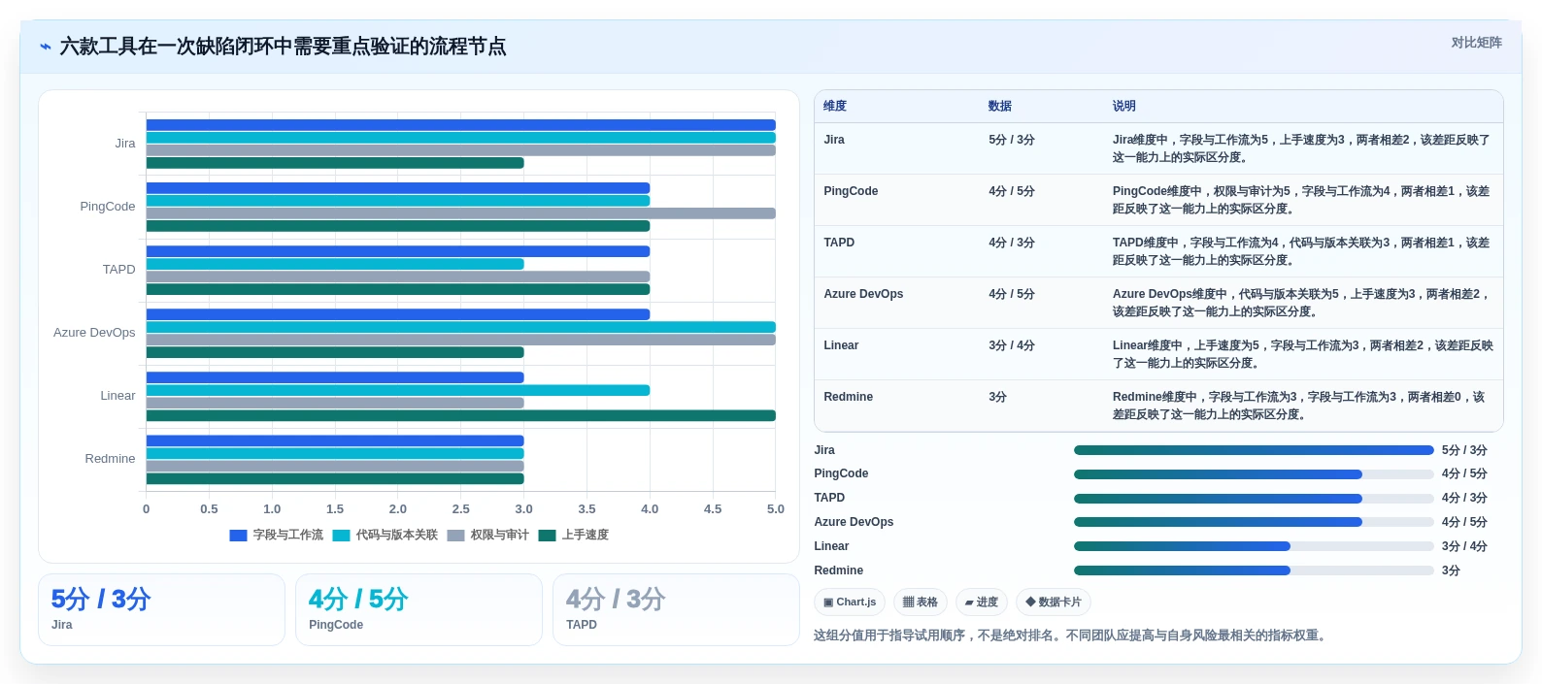Click Jira's 上手速度 chart bar

(x=335, y=163)
